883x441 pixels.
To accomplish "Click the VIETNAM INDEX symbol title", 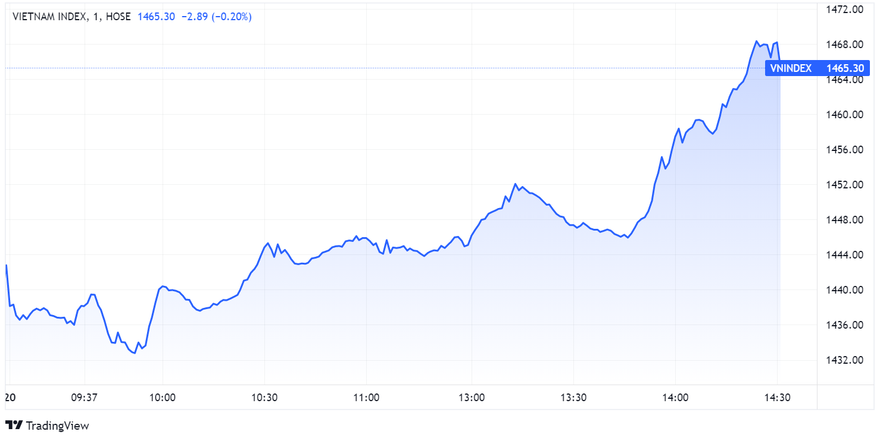I will coord(48,17).
